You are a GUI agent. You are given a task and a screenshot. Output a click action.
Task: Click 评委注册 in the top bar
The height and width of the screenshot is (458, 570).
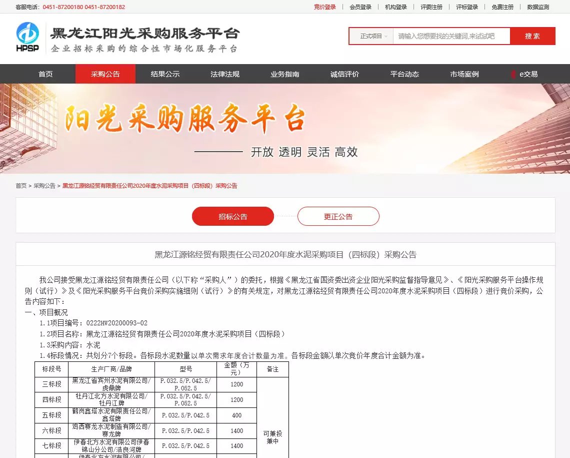(x=431, y=7)
